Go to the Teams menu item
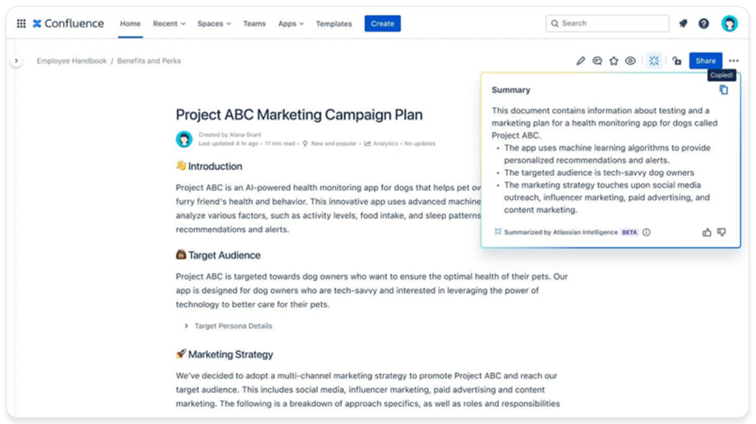756x424 pixels. (254, 24)
